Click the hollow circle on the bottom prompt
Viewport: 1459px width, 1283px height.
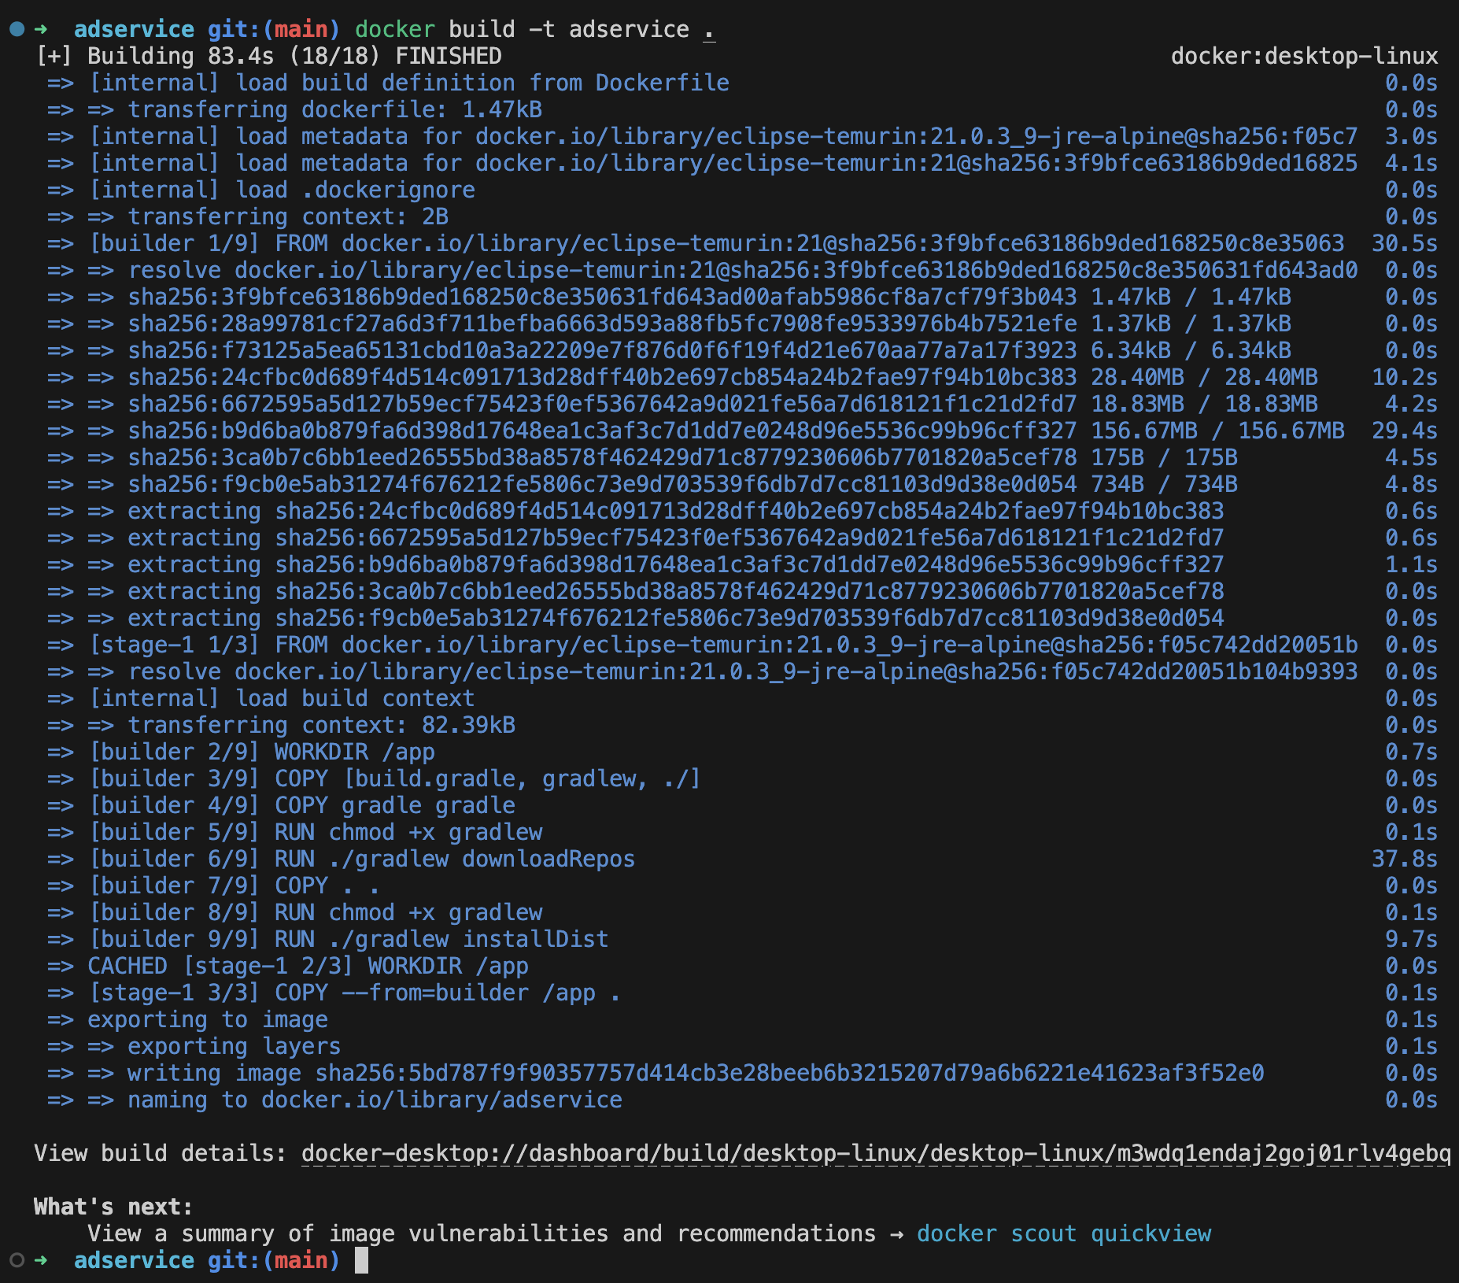(x=16, y=1260)
